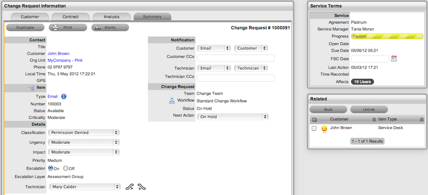Set Escalation to On
The width and height of the screenshot is (428, 195).
click(x=50, y=168)
